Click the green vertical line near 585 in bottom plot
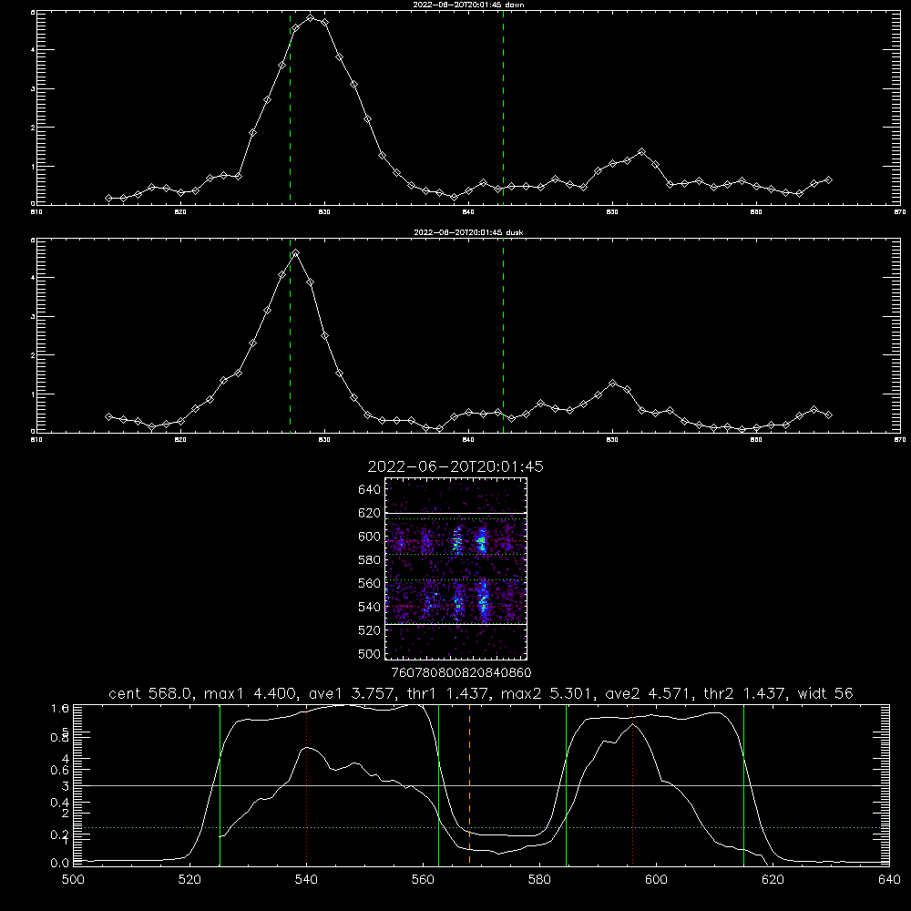 567,784
